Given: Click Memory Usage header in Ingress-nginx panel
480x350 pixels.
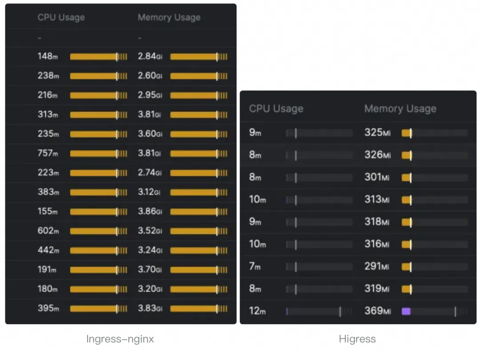Looking at the screenshot, I should 169,18.
